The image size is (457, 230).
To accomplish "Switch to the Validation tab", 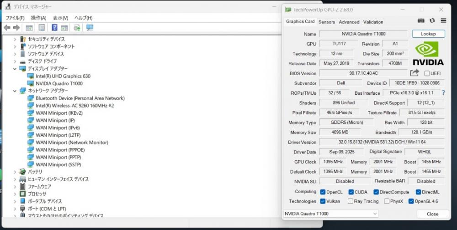I will pyautogui.click(x=373, y=22).
